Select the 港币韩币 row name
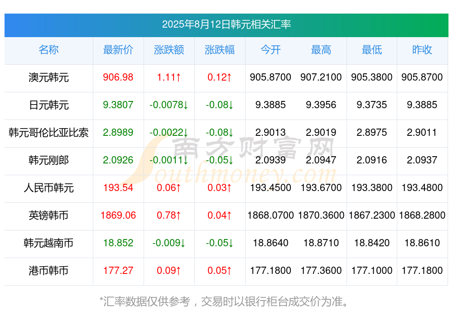This screenshot has height=316, width=453. 48,271
